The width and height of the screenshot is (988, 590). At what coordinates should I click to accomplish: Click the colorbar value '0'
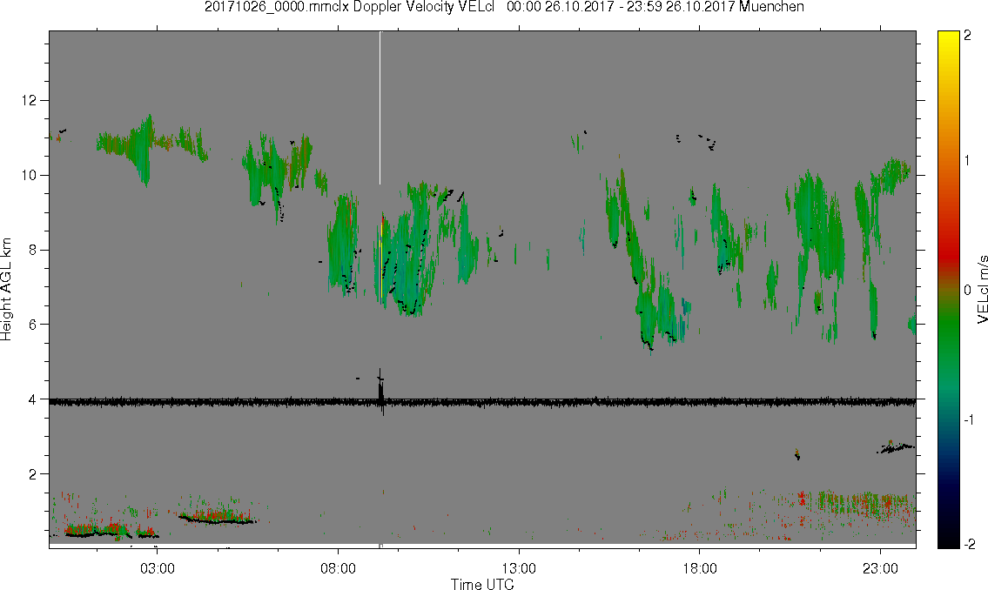[968, 291]
